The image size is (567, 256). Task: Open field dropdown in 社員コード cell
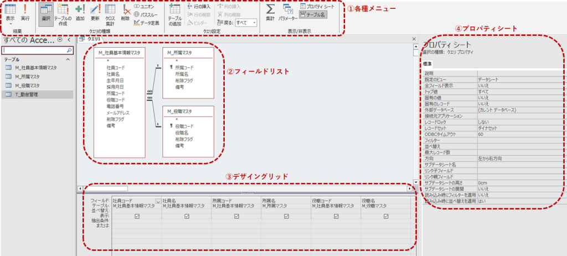pos(158,201)
